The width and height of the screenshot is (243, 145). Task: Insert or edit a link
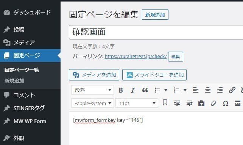(232, 90)
